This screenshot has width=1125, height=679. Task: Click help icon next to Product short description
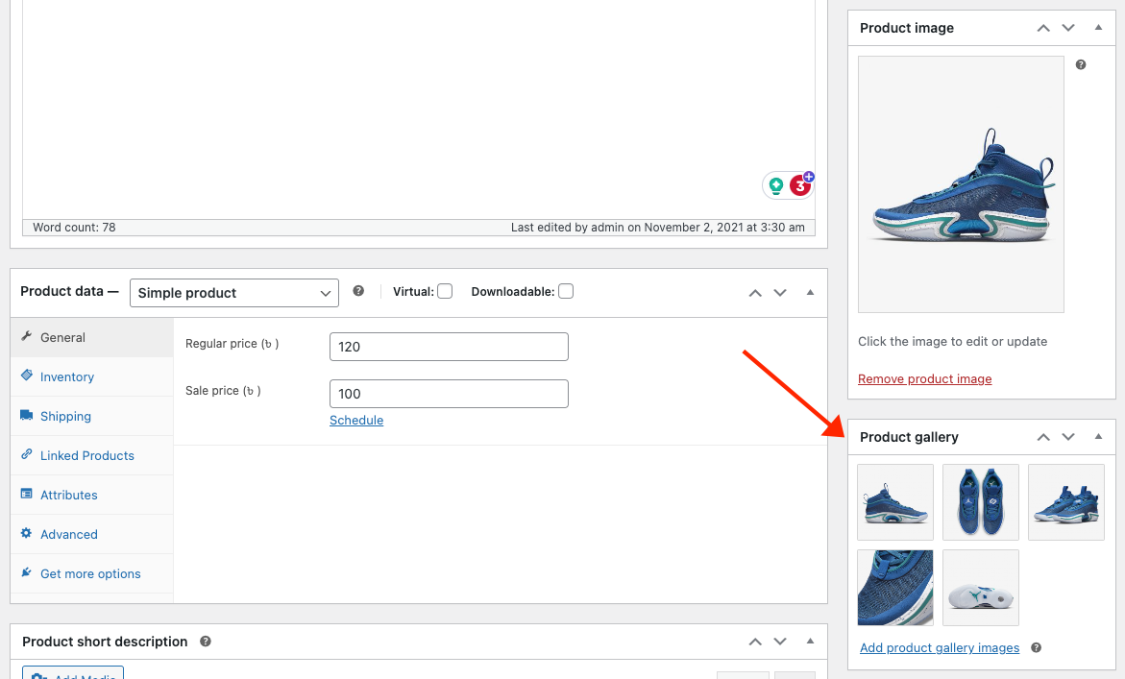pyautogui.click(x=206, y=642)
